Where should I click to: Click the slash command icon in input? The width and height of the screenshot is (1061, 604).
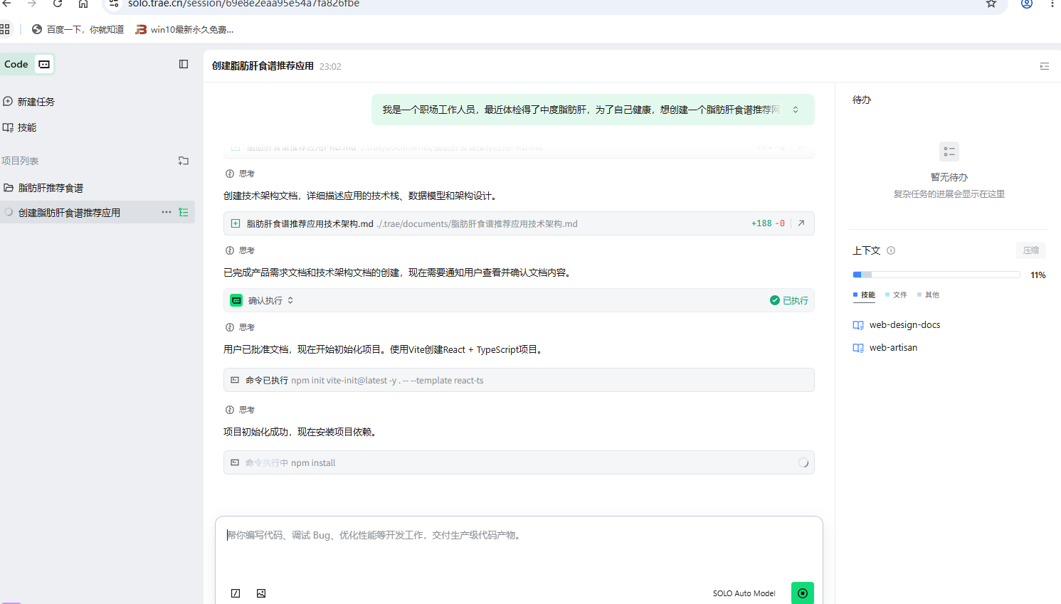pos(236,593)
